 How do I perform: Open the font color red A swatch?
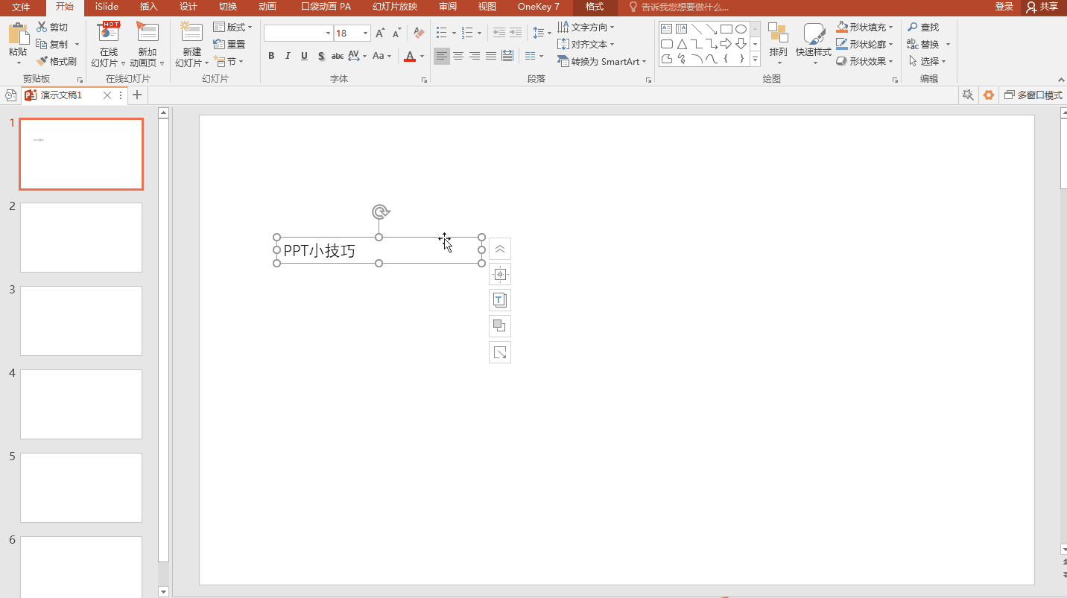pos(410,56)
